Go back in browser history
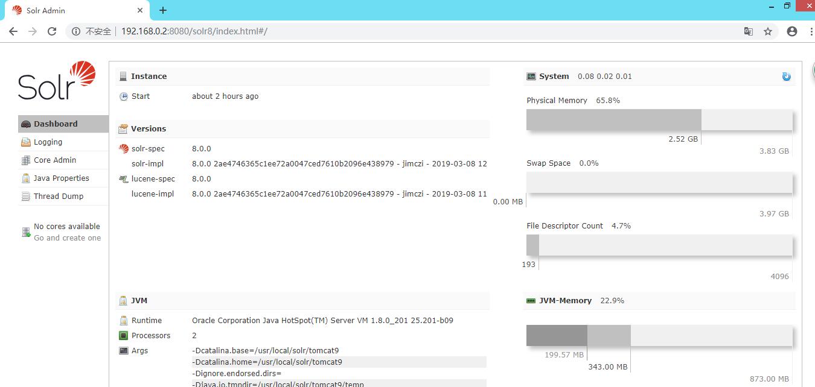815x387 pixels. click(x=13, y=31)
